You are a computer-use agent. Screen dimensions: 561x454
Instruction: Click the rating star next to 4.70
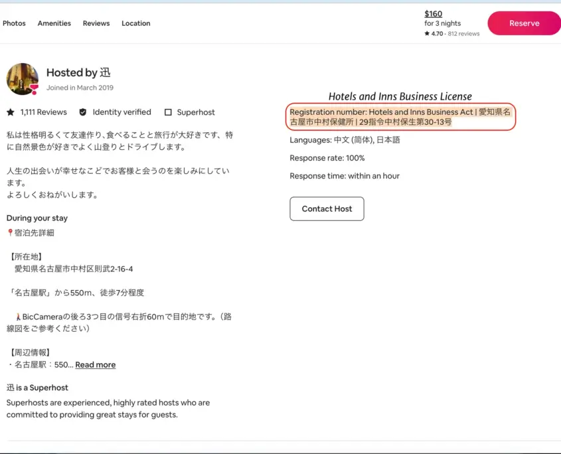[x=427, y=33]
